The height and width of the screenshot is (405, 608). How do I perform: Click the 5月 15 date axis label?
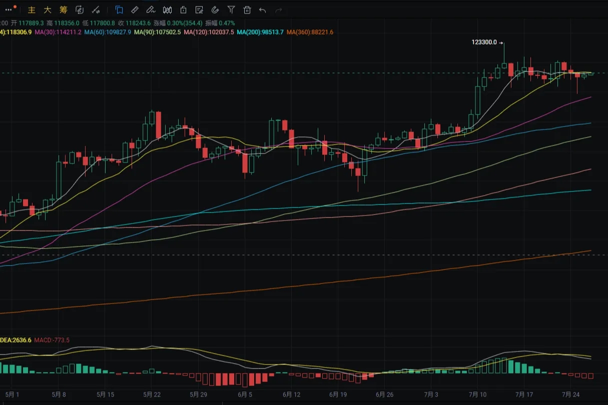click(105, 394)
